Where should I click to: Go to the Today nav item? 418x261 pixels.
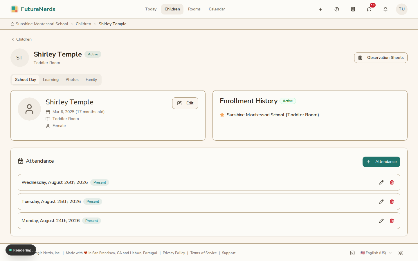(151, 9)
